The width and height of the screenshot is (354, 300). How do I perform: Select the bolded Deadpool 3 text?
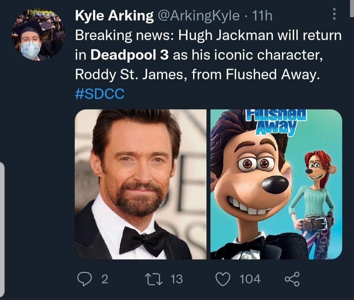[129, 55]
